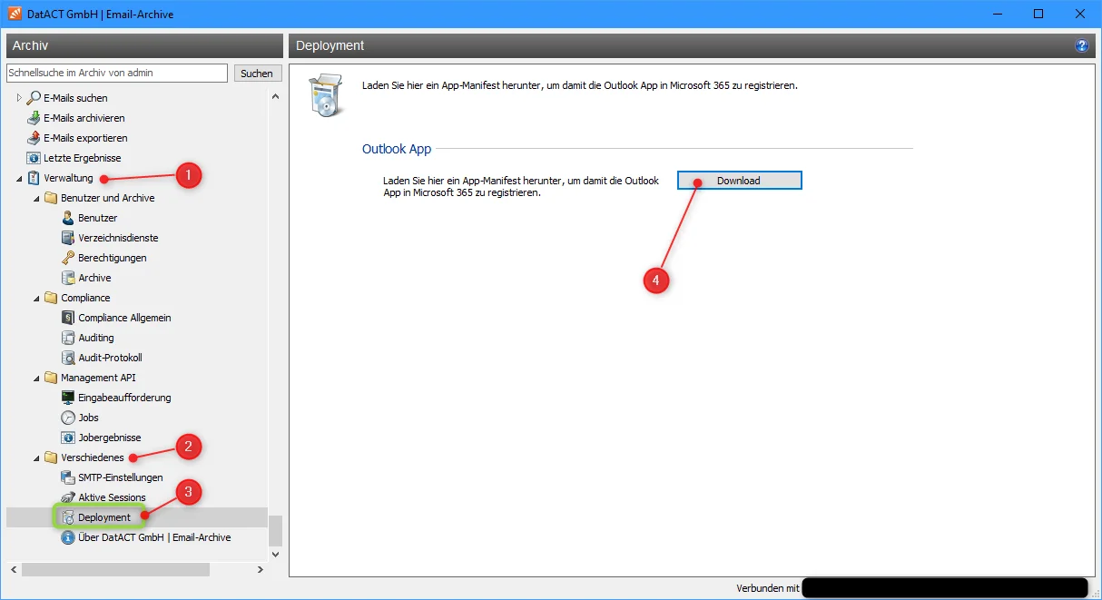The height and width of the screenshot is (600, 1102).
Task: Click the deployment installer box image
Action: (325, 95)
